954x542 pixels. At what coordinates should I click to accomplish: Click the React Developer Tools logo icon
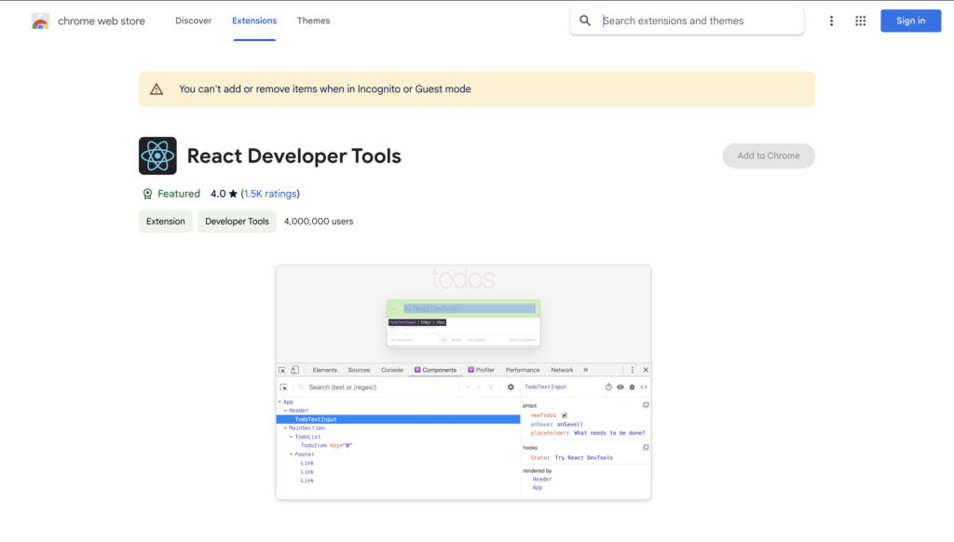pos(157,156)
